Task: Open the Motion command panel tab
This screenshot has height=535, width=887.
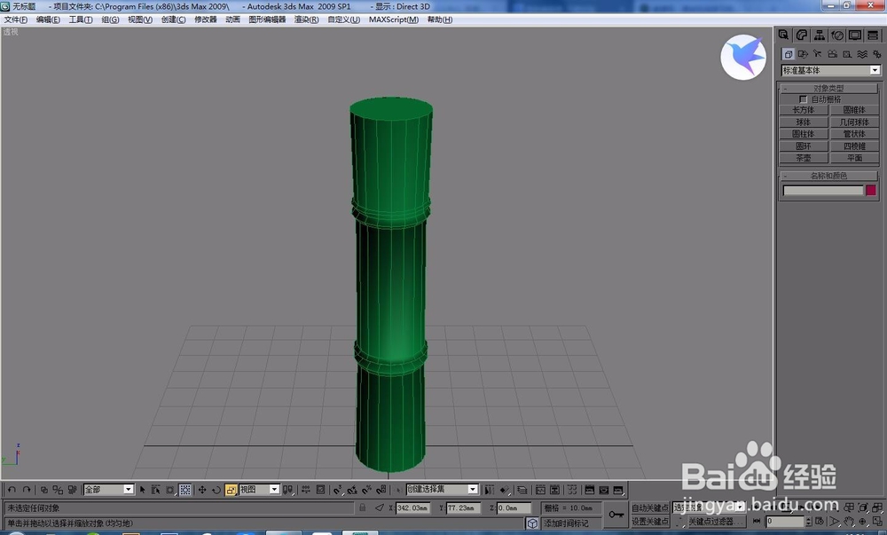Action: (x=837, y=35)
